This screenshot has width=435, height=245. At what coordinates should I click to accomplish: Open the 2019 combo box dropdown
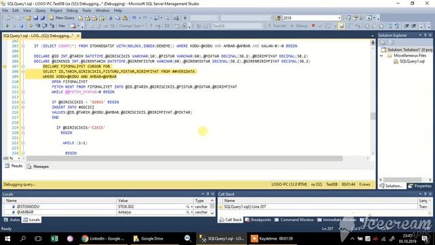coord(339,18)
